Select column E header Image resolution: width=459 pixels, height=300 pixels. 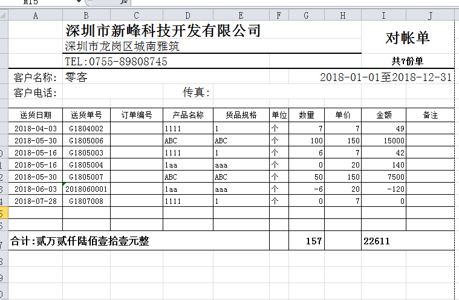[241, 15]
